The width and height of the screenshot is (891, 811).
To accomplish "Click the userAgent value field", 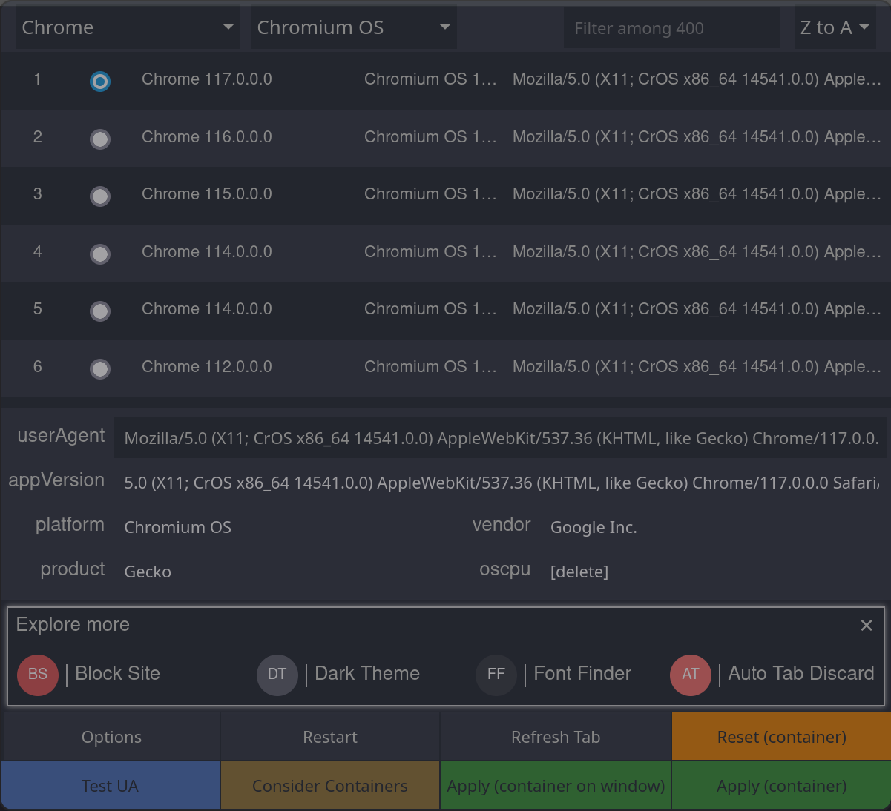I will [500, 438].
